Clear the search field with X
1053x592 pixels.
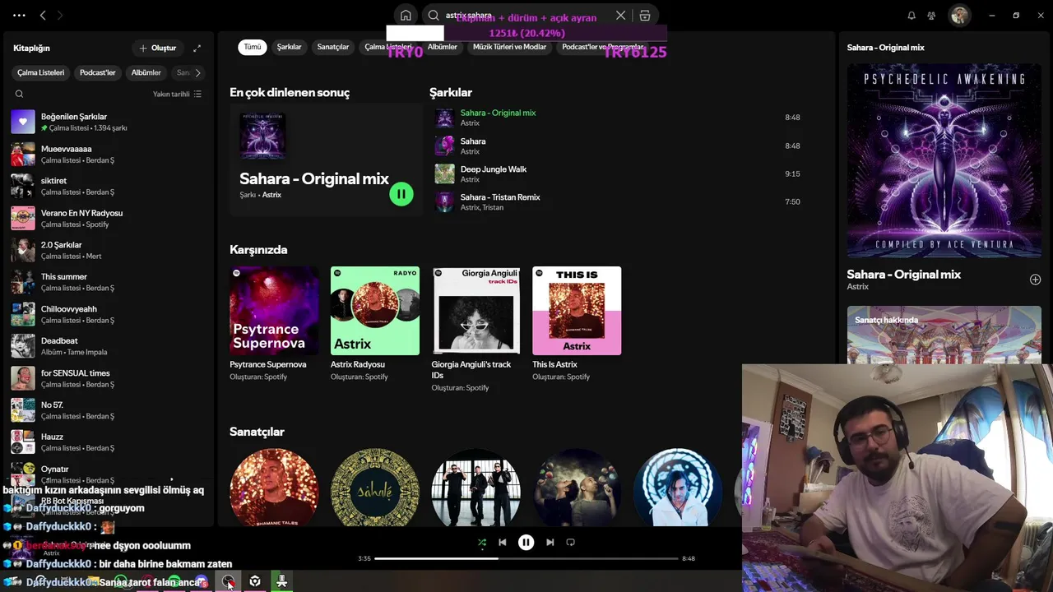click(620, 16)
